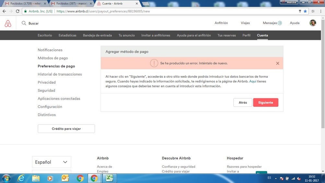325x183 pixels.
Task: Select the Cuenta tab
Action: coord(262,35)
